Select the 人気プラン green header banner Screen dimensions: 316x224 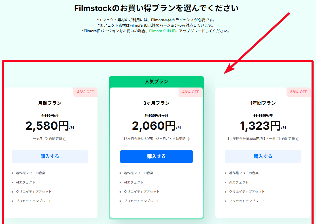(x=156, y=82)
